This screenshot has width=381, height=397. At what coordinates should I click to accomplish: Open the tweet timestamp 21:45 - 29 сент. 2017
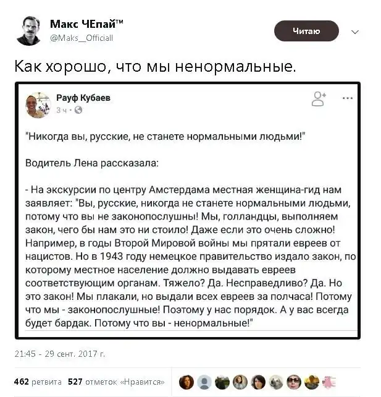tap(59, 354)
